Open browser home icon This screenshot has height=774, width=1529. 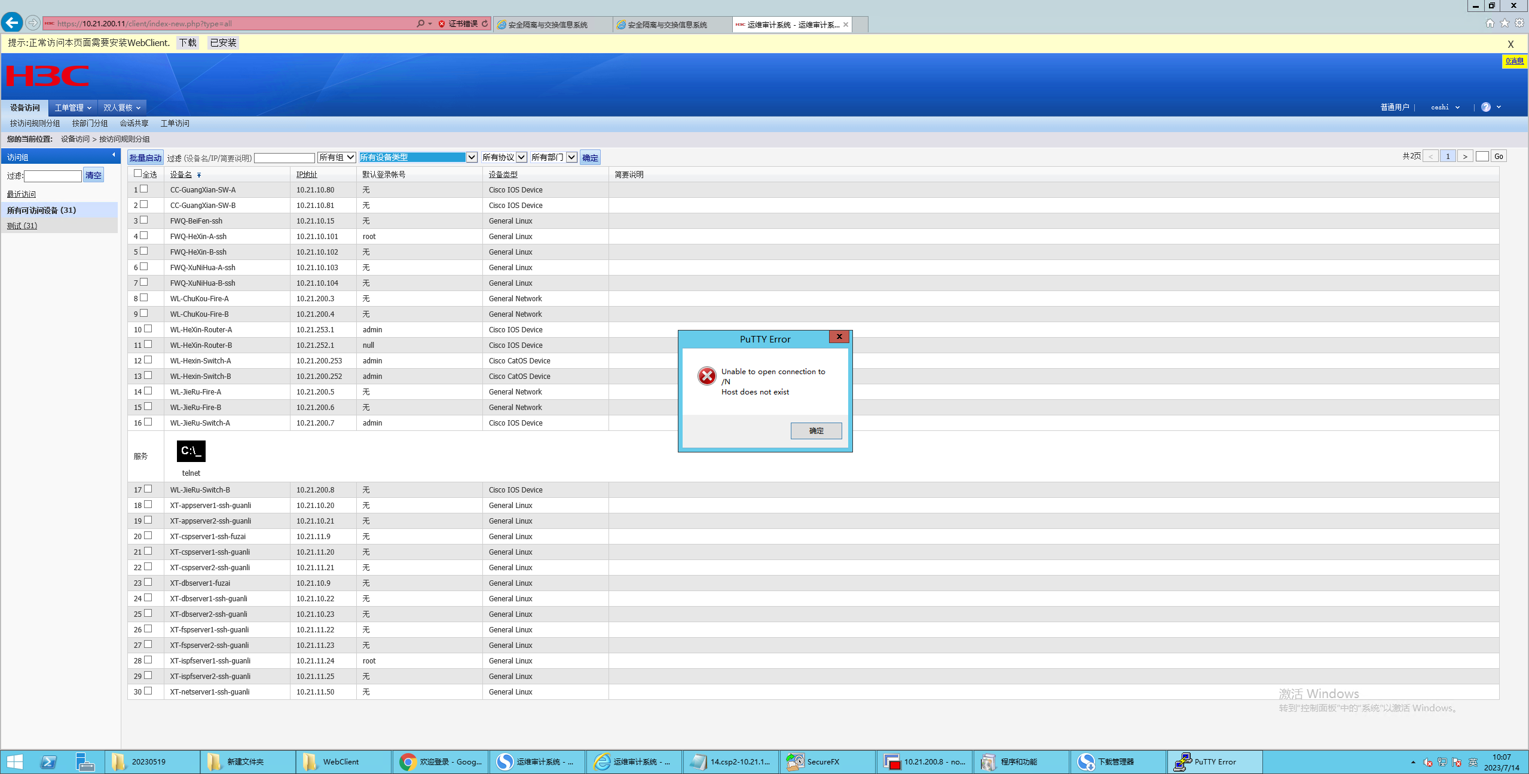[1489, 23]
